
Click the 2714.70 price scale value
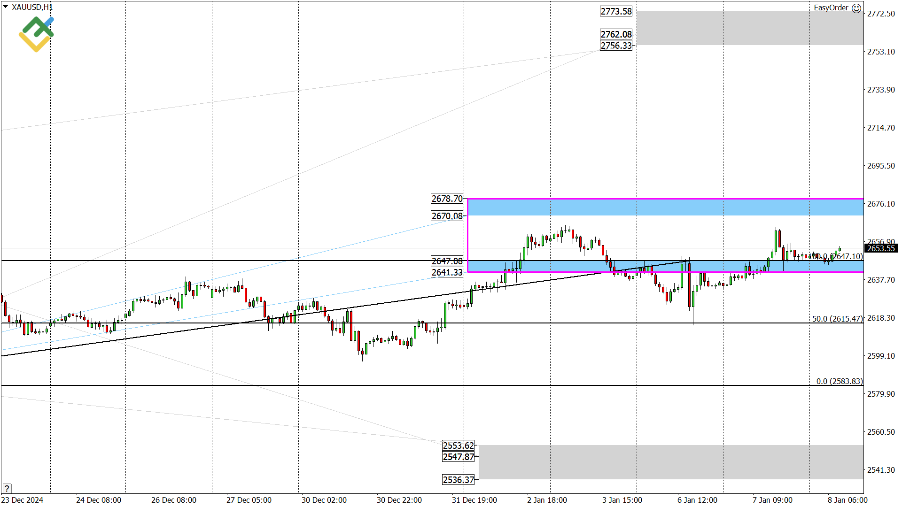point(880,128)
